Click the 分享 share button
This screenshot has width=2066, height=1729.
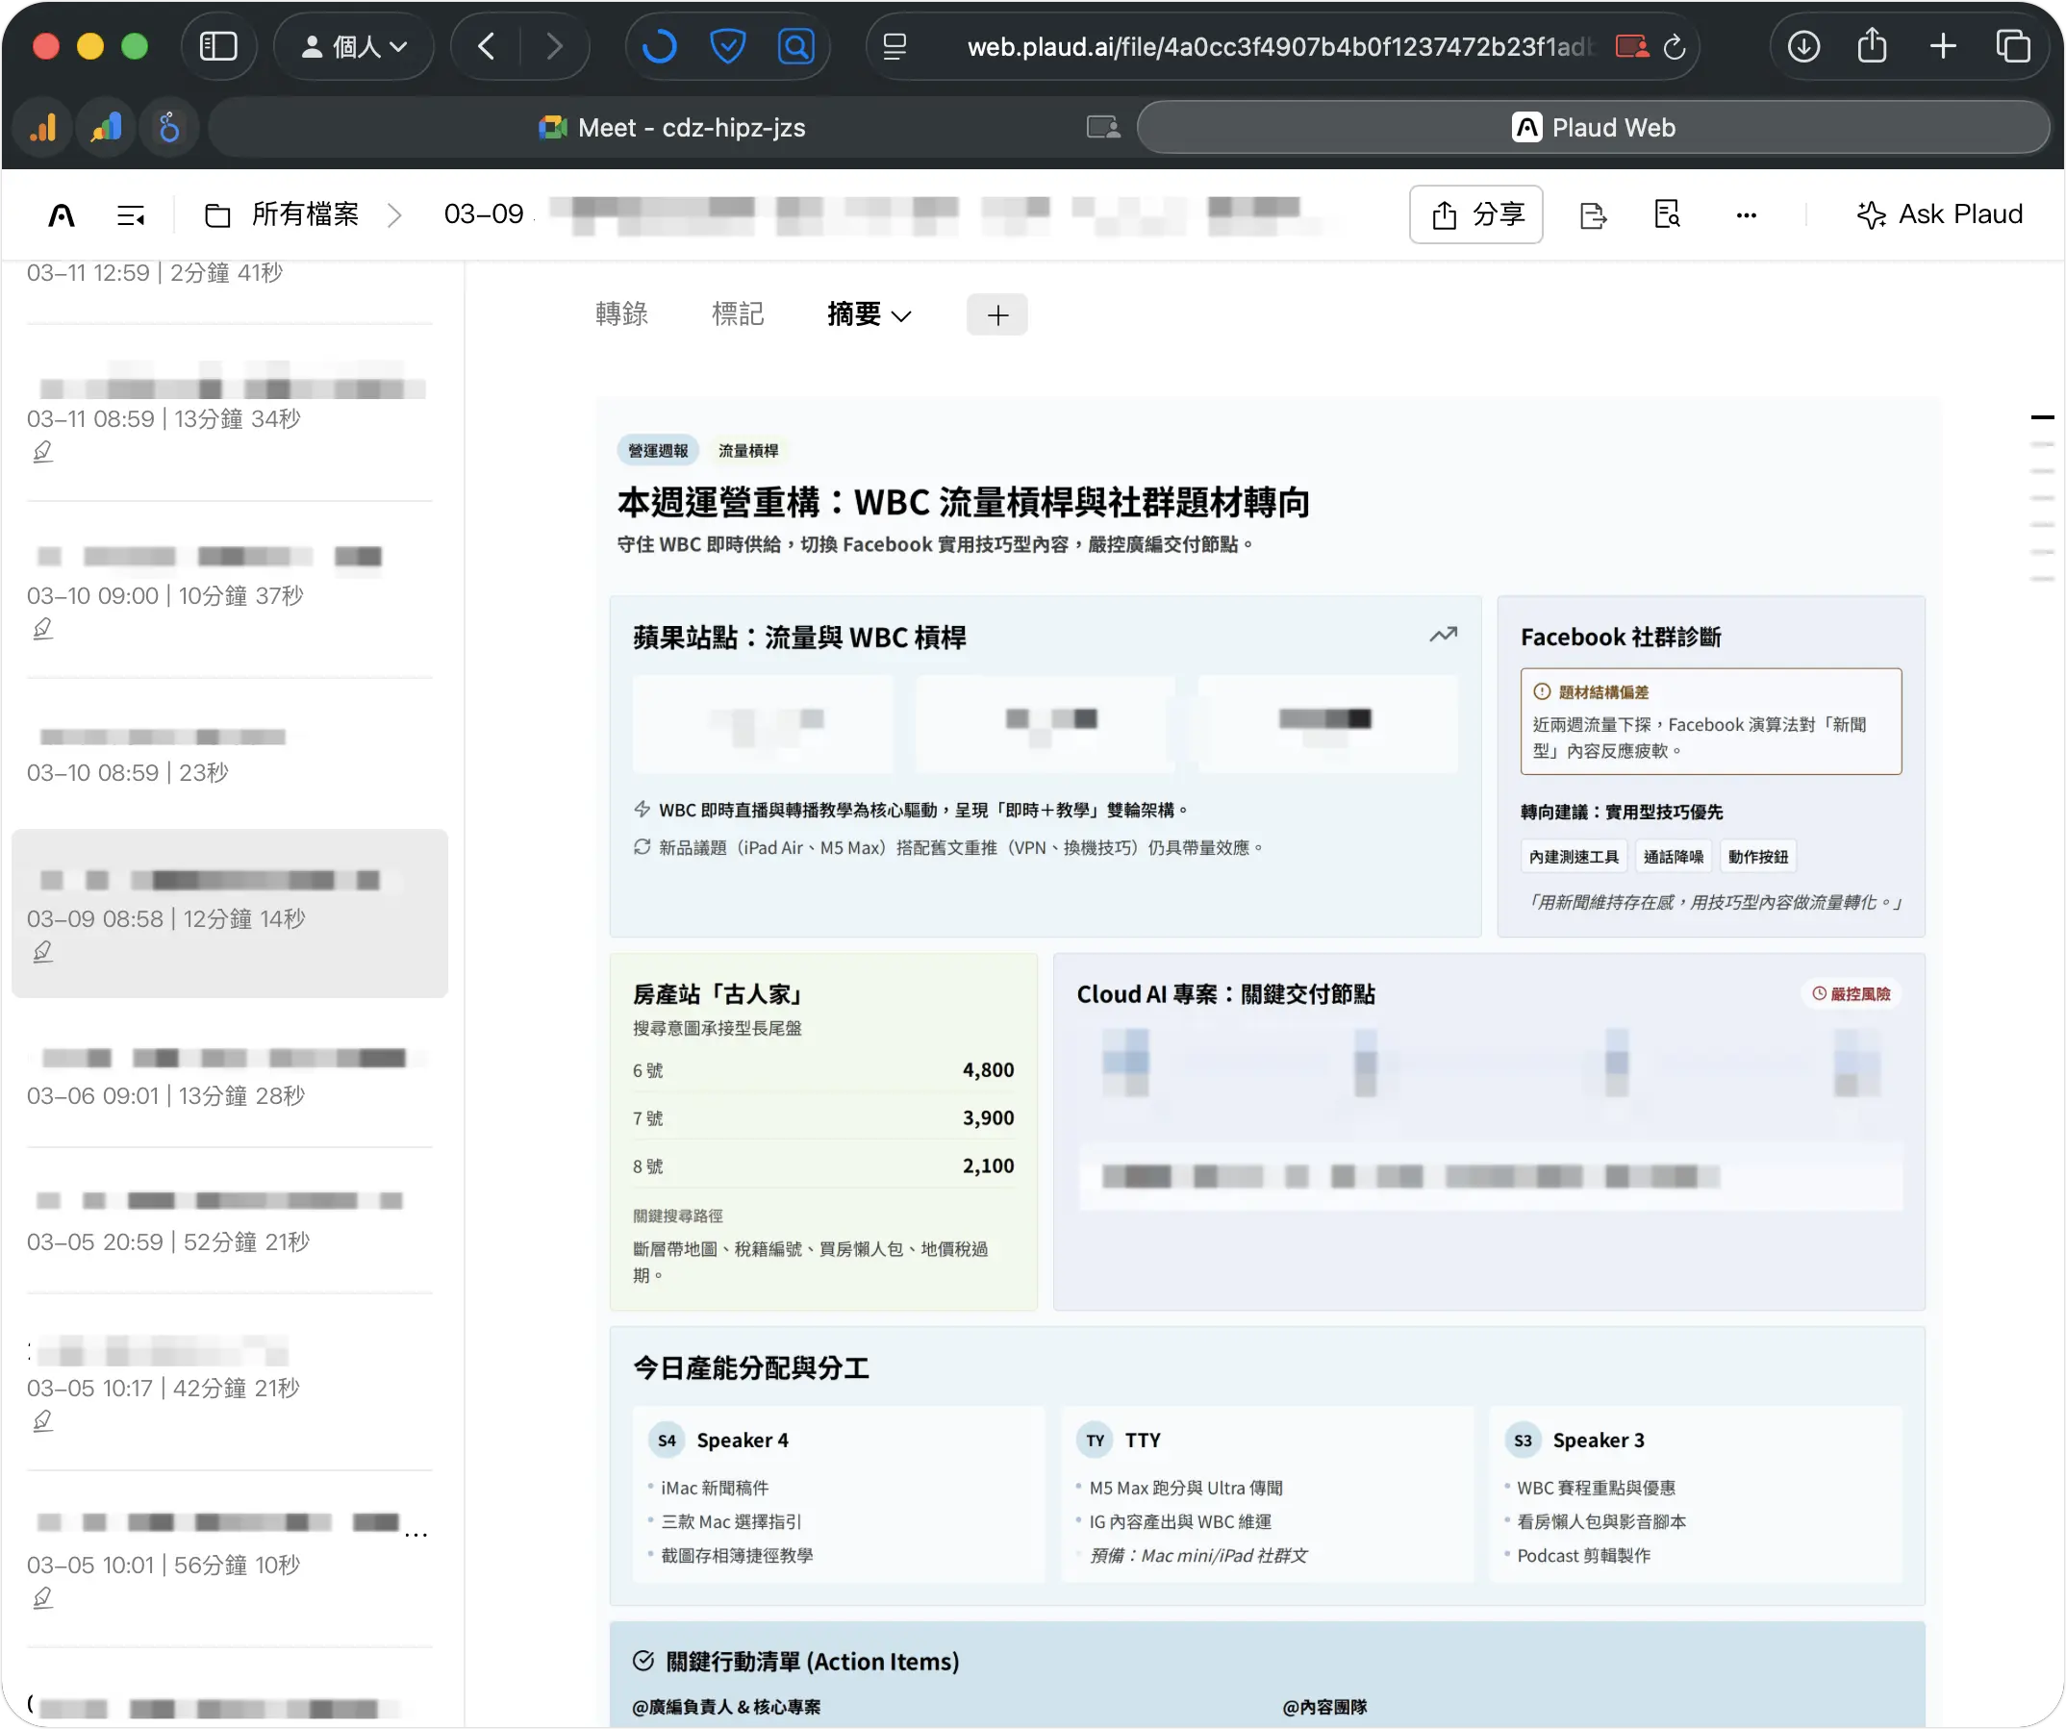(x=1475, y=214)
